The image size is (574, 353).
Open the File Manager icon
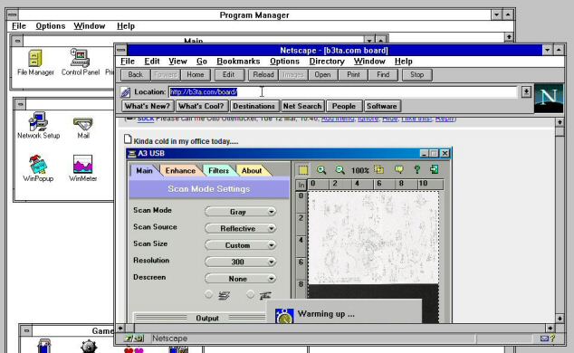point(35,62)
